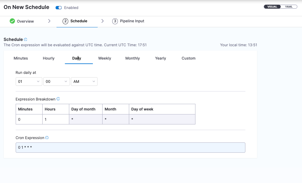
Task: Select the Custom schedule tab
Action: click(x=188, y=58)
